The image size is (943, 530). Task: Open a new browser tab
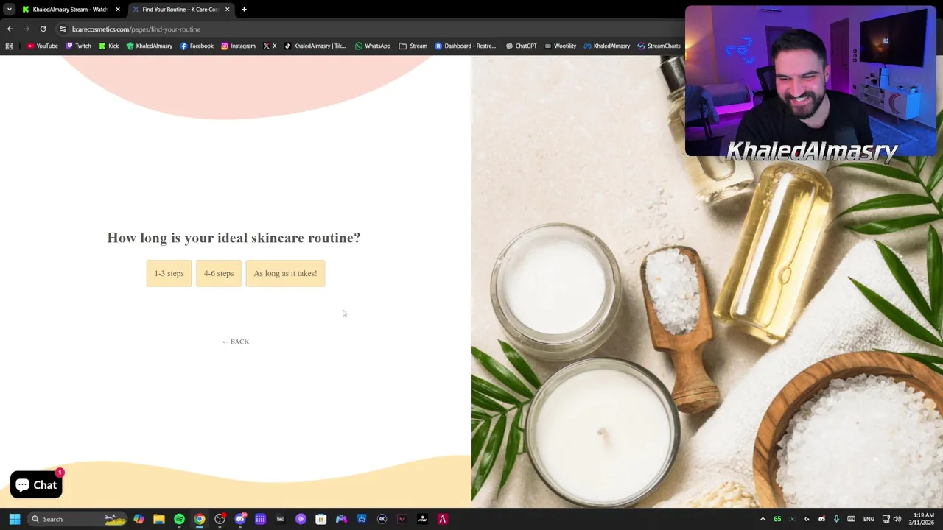(244, 10)
